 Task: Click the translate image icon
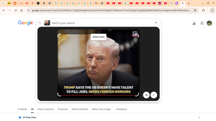pos(146,95)
